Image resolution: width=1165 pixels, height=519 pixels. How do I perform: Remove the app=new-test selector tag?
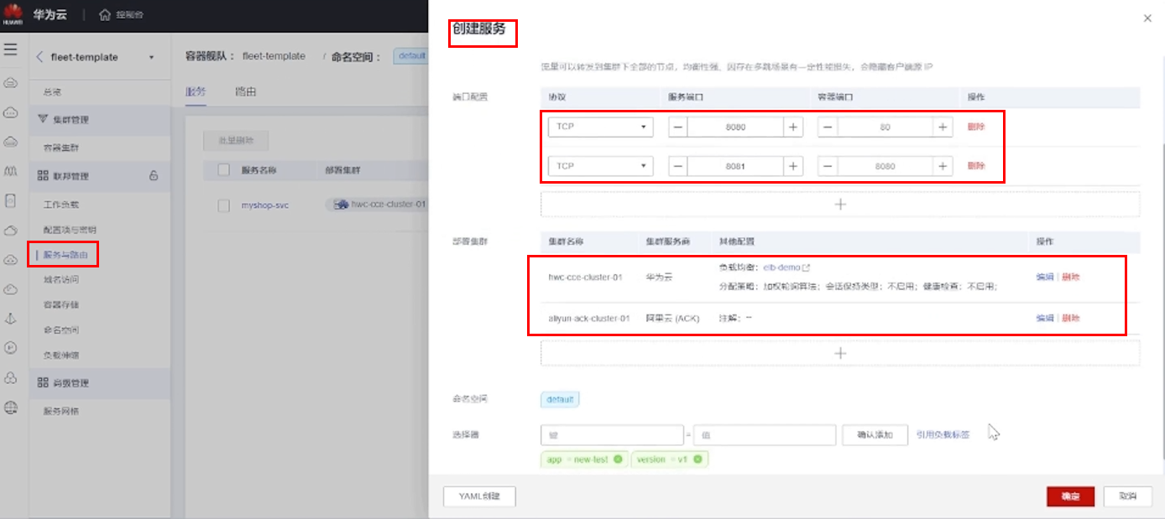(618, 459)
